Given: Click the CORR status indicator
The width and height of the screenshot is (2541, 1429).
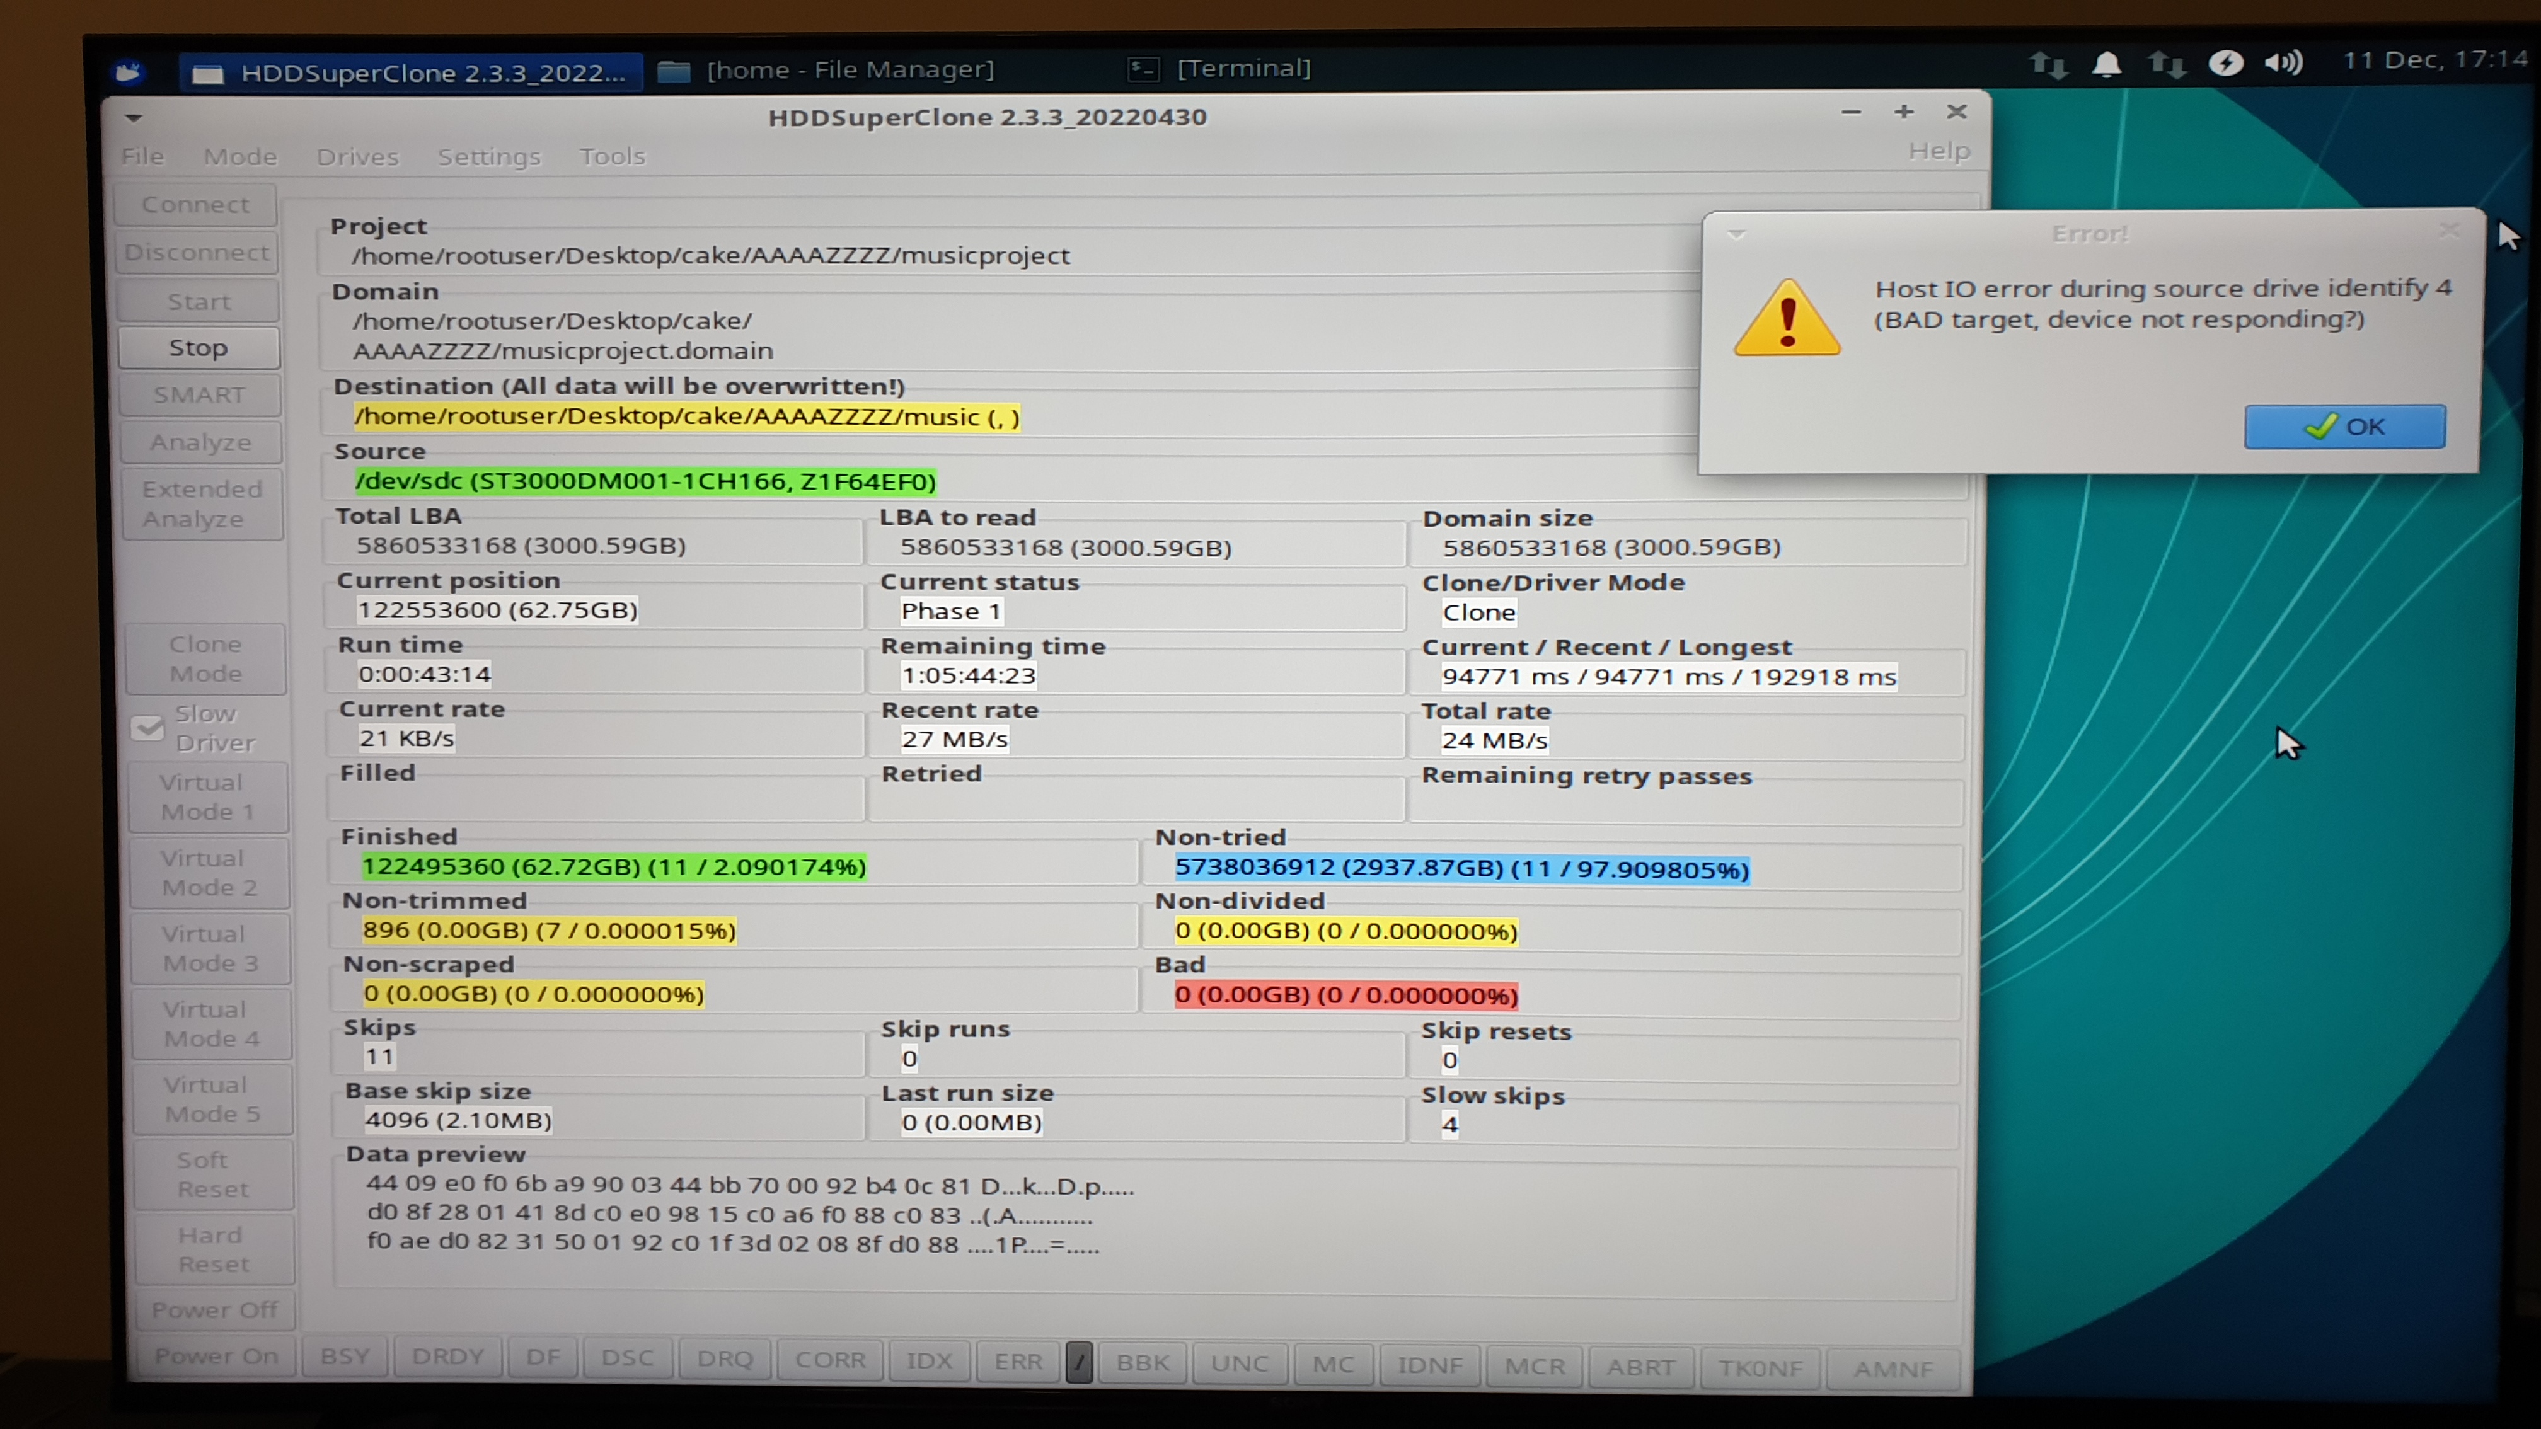Looking at the screenshot, I should click(829, 1361).
